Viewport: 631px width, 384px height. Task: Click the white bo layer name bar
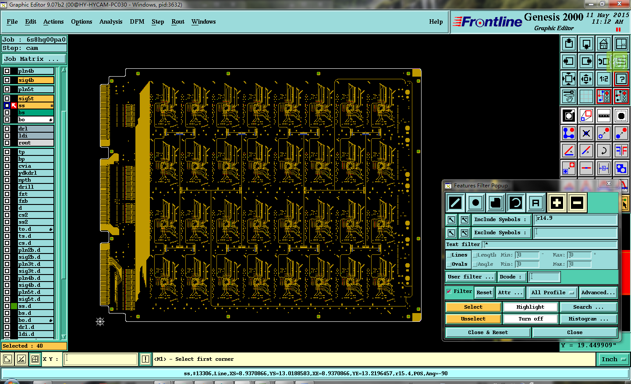[36, 120]
